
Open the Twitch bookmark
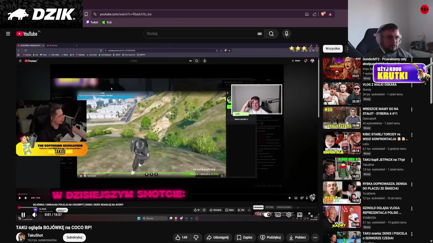coord(92,22)
